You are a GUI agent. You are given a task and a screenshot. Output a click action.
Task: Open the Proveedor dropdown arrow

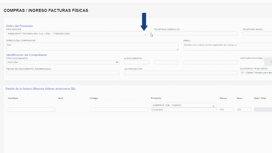click(x=145, y=35)
